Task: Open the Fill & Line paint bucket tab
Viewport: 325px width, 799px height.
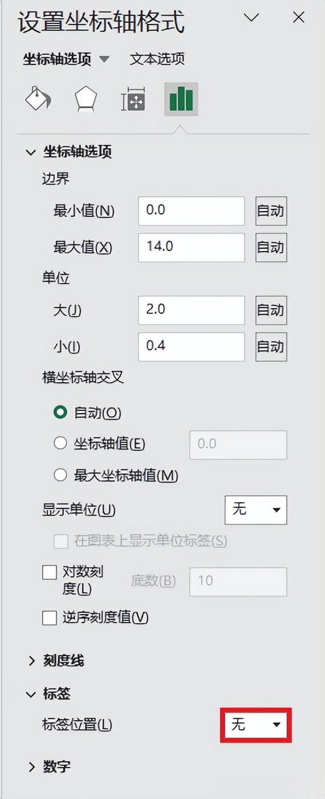Action: click(x=38, y=99)
